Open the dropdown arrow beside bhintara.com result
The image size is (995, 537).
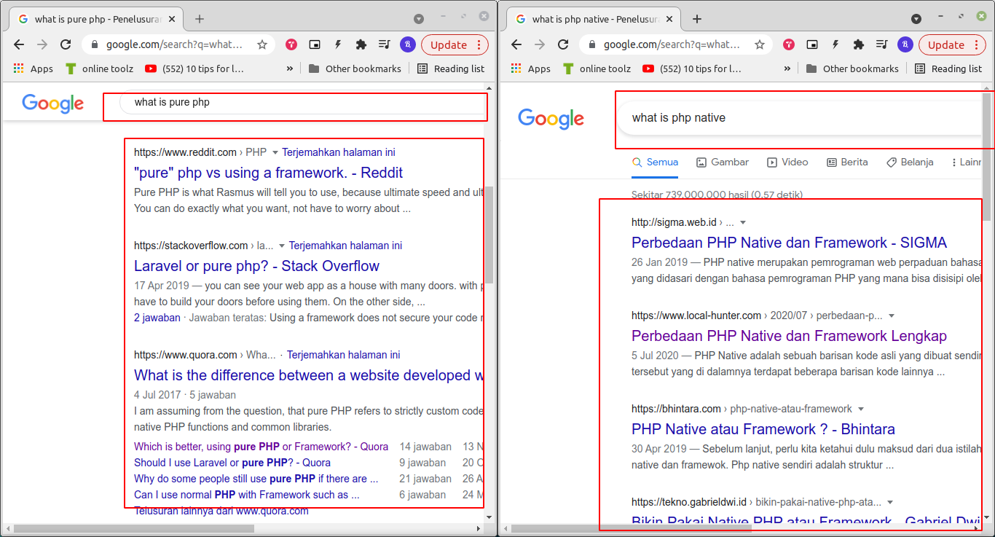point(861,409)
